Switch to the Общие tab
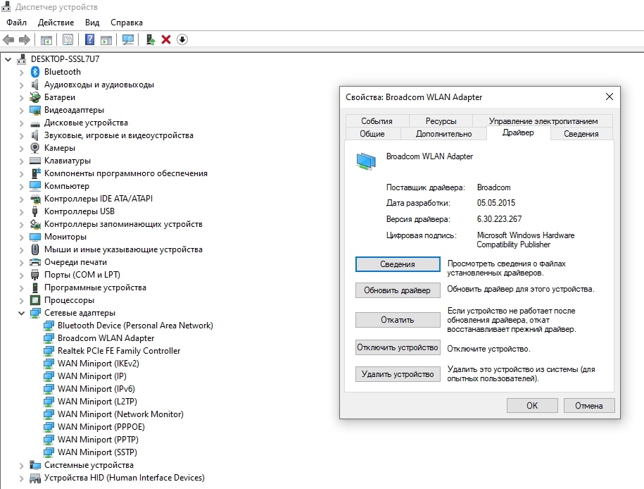This screenshot has height=489, width=644. (372, 134)
